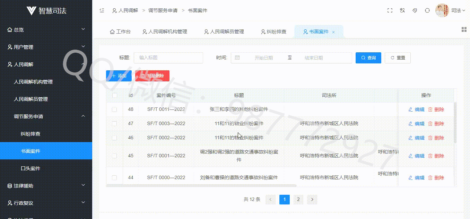Focus the 标题 input field

coord(168,58)
